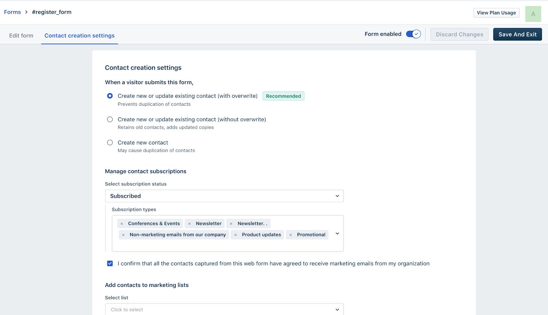This screenshot has width=548, height=315.
Task: Expand the Subscription types dropdown arrow
Action: pos(337,234)
